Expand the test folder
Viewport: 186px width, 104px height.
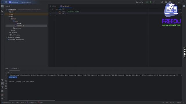tap(10, 30)
